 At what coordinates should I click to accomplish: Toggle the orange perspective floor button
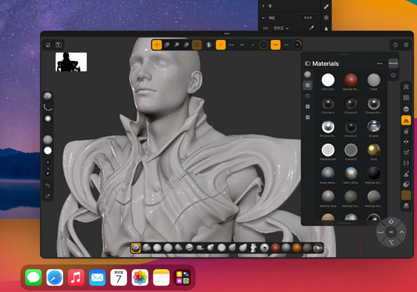(406, 120)
